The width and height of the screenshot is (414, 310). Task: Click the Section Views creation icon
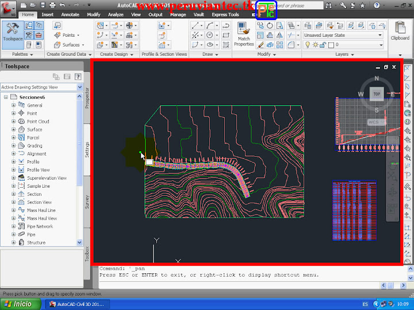(x=162, y=45)
